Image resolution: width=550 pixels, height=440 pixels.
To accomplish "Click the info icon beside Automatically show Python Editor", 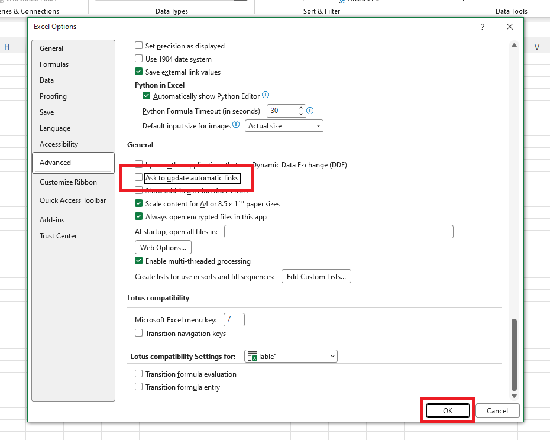I will point(266,95).
